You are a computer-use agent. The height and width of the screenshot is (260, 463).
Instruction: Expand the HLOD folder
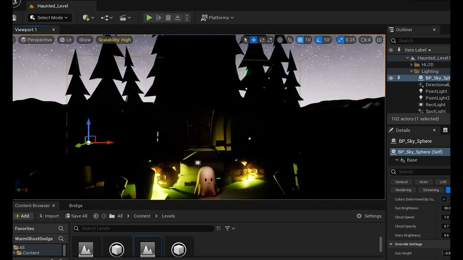(411, 64)
